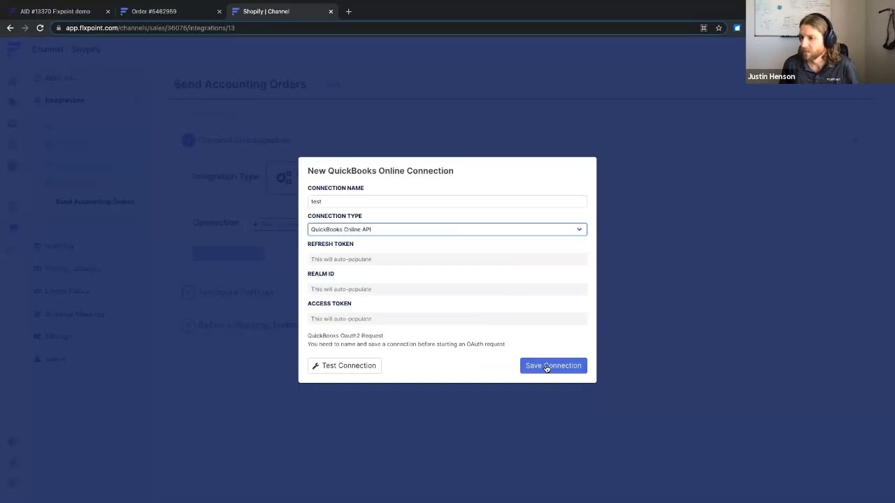The height and width of the screenshot is (503, 895).
Task: Open the QR code icon in address bar
Action: [703, 28]
